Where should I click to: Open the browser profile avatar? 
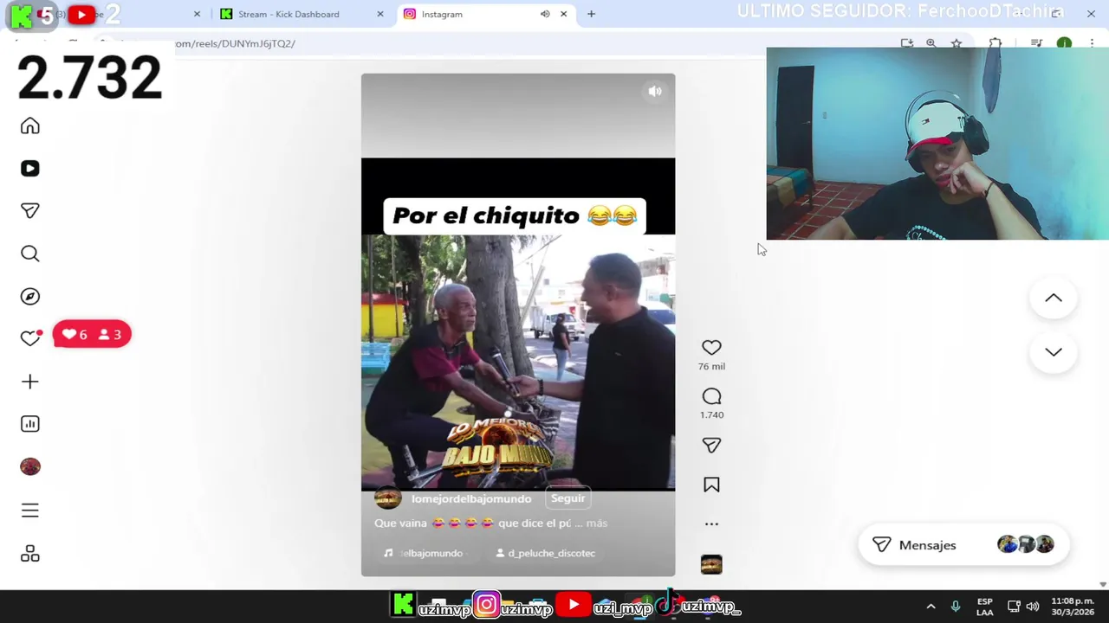(x=1064, y=43)
